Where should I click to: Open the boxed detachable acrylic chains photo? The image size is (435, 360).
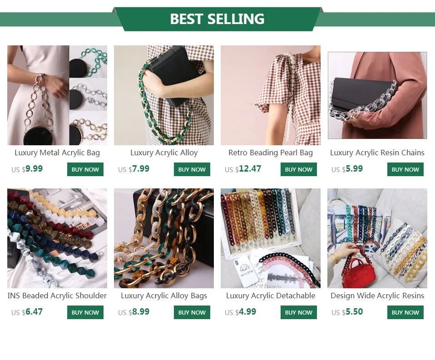tap(271, 238)
